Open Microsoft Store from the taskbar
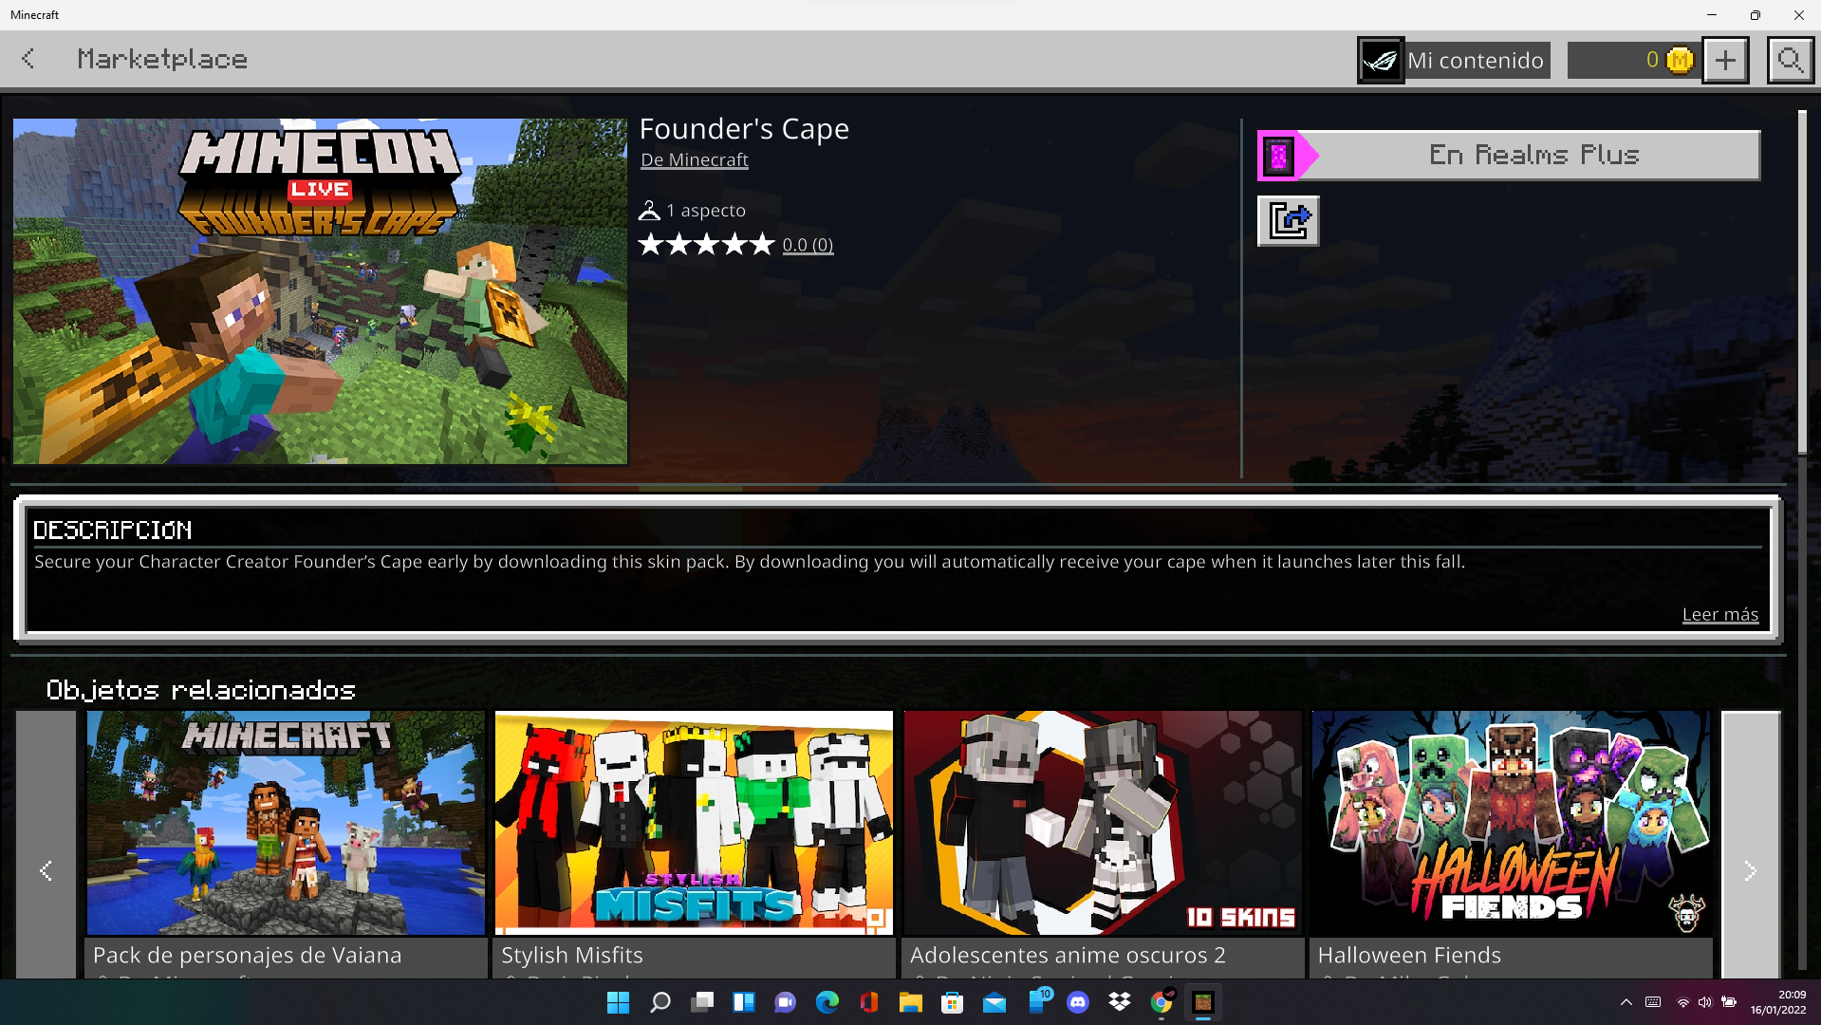 pyautogui.click(x=952, y=1002)
